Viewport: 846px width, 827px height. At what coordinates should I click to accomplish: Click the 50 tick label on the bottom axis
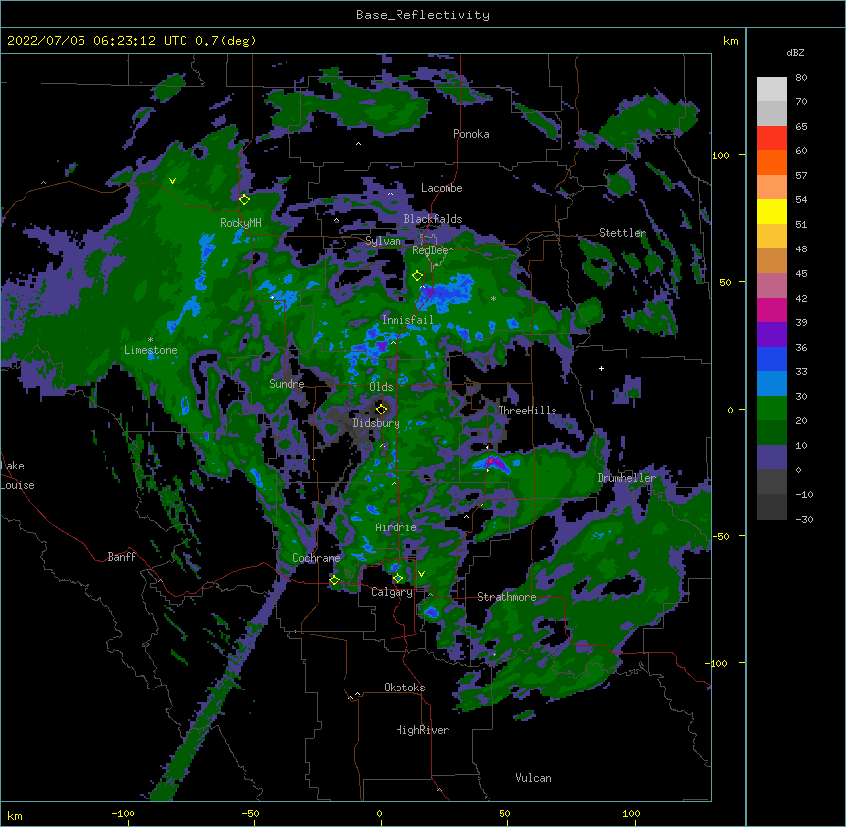[504, 814]
